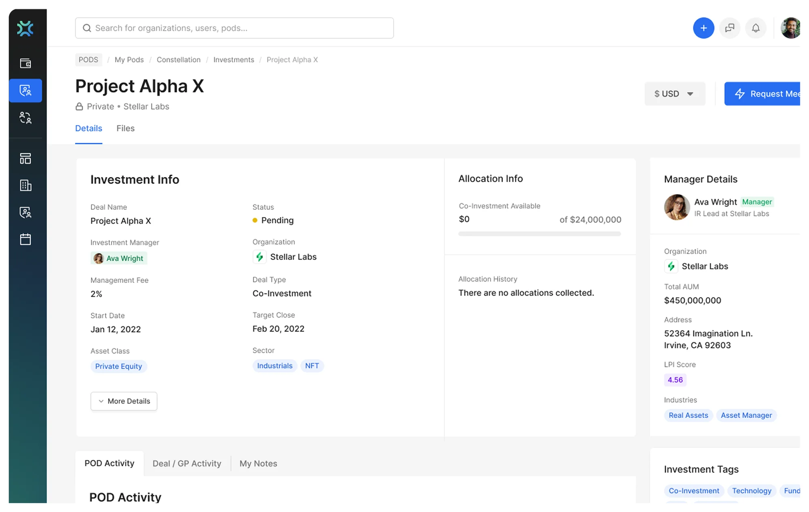Screen dimensions: 809x512
Task: Click Stellar Labs logo in Investment Info
Action: (259, 257)
